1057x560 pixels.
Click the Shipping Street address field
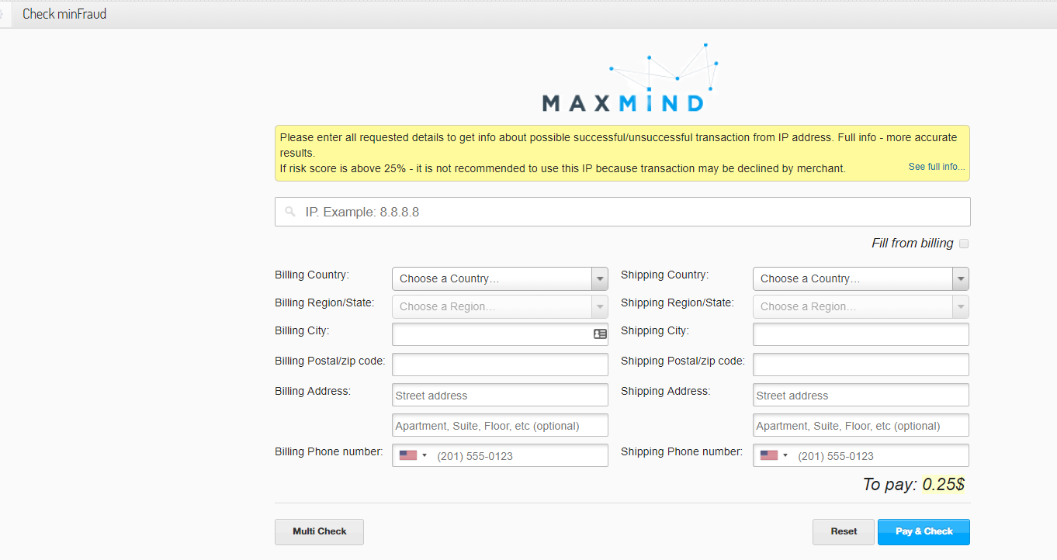861,395
